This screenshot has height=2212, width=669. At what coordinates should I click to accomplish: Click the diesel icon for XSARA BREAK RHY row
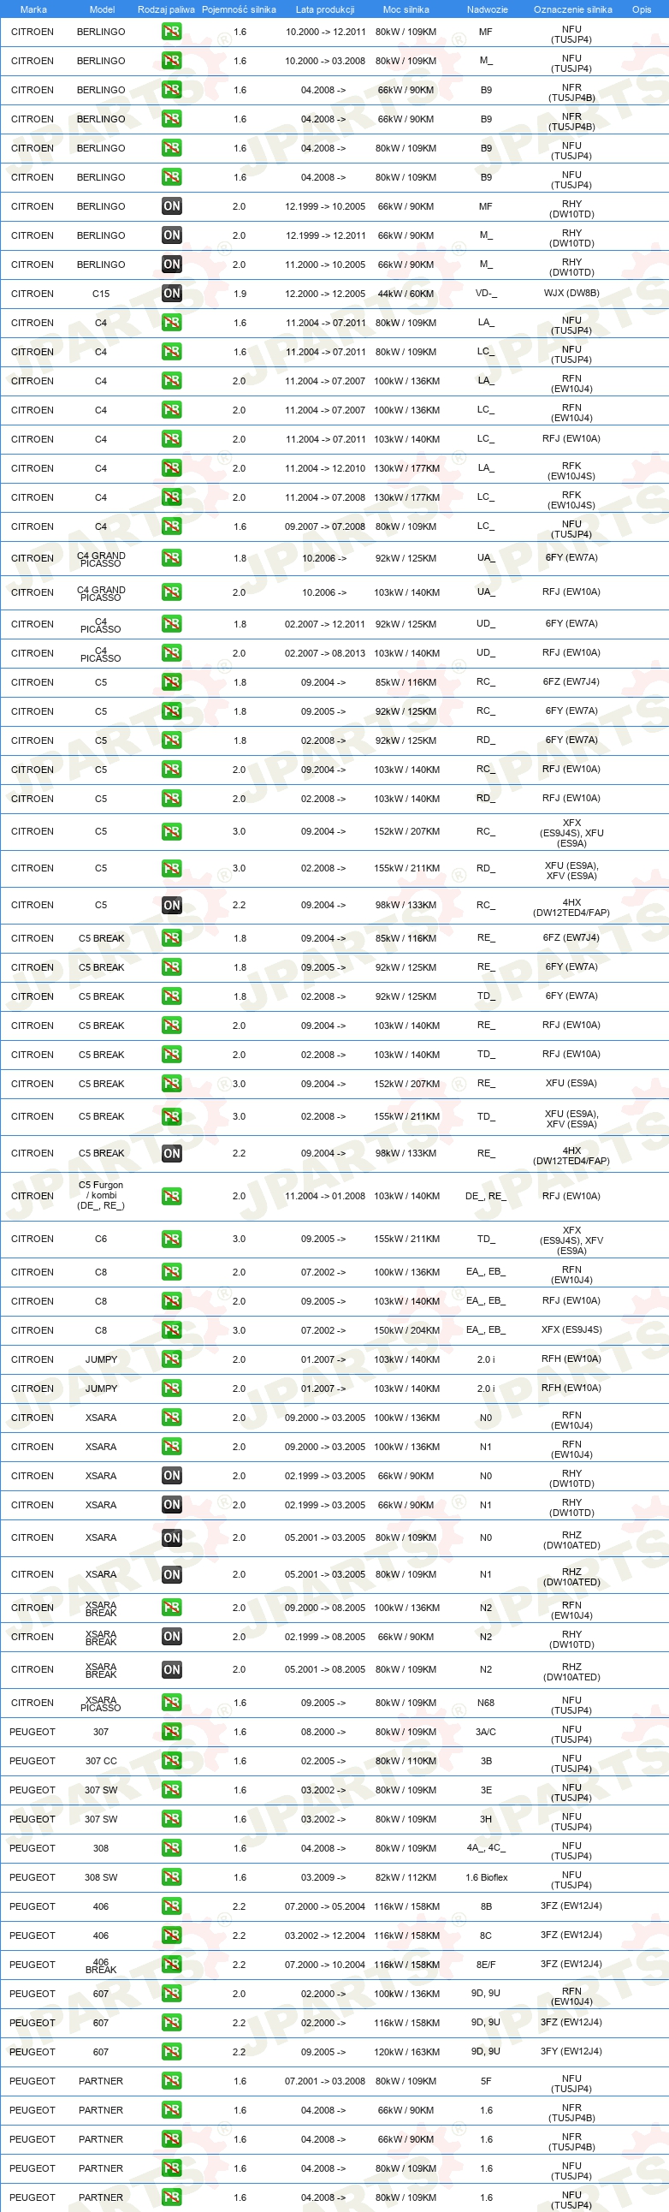click(172, 1637)
